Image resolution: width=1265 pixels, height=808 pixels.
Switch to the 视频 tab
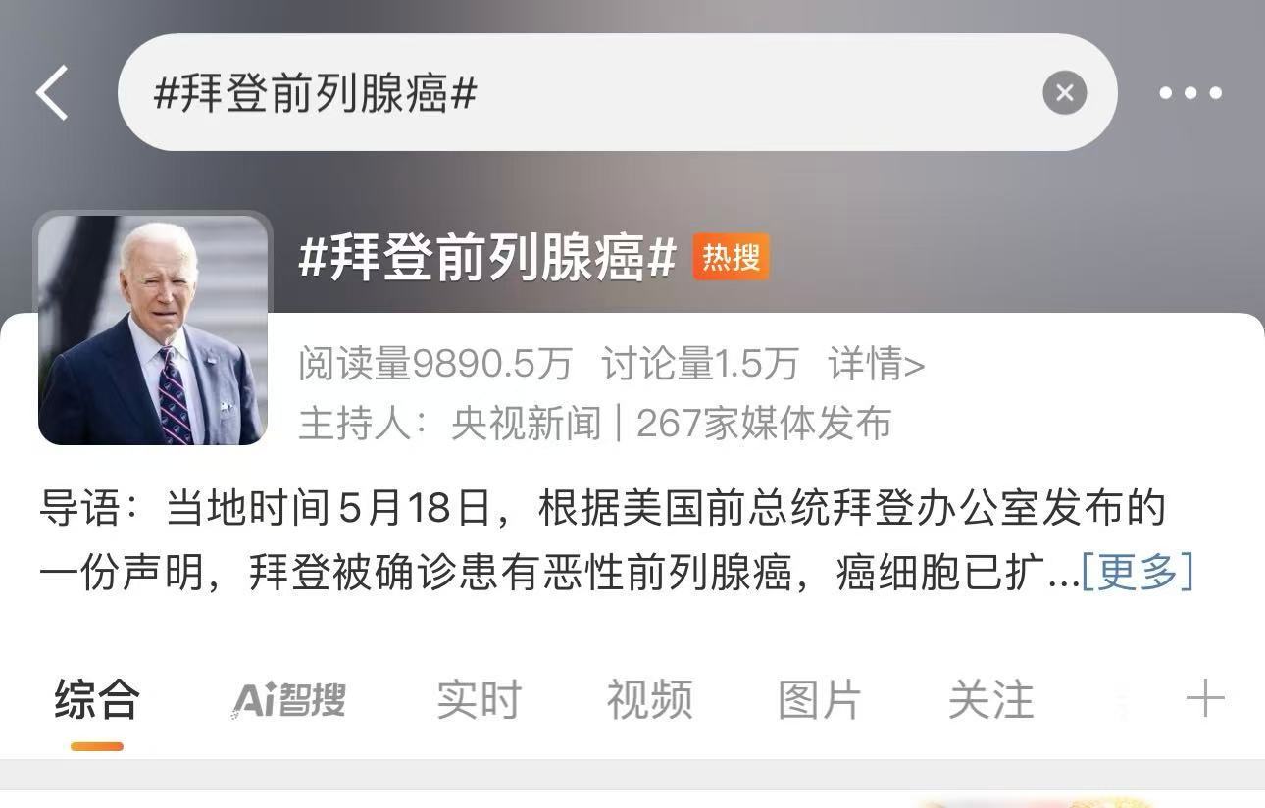pos(649,700)
